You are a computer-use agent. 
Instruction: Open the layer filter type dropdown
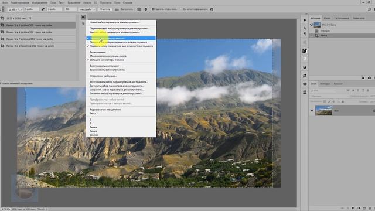coord(327,90)
